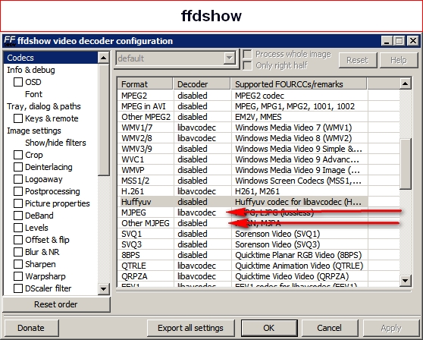Check the Sharpen filter box
The width and height of the screenshot is (423, 340).
point(18,264)
